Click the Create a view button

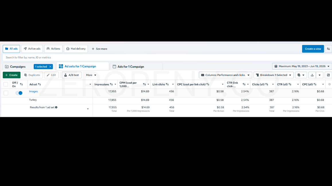[313, 49]
